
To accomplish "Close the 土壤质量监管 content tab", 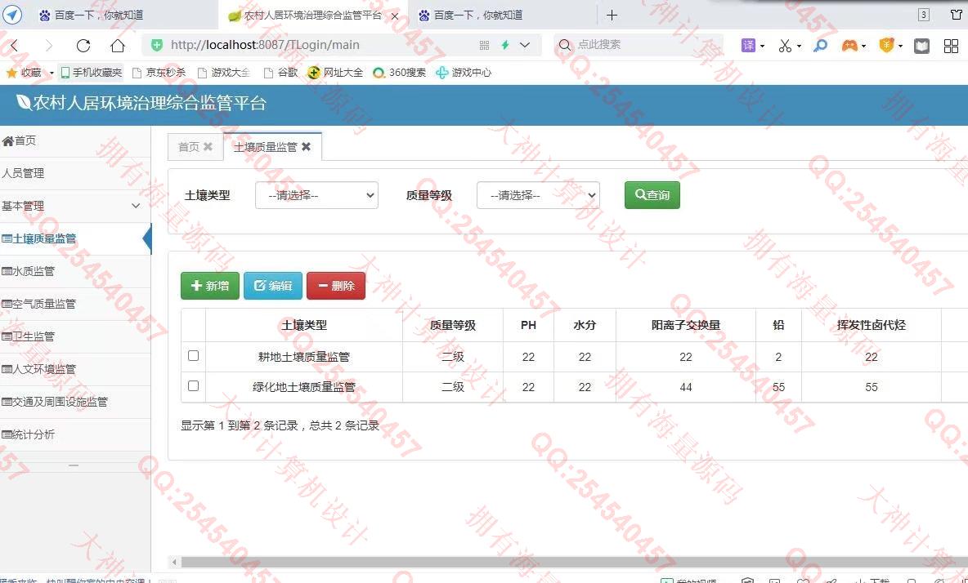I will (x=307, y=147).
